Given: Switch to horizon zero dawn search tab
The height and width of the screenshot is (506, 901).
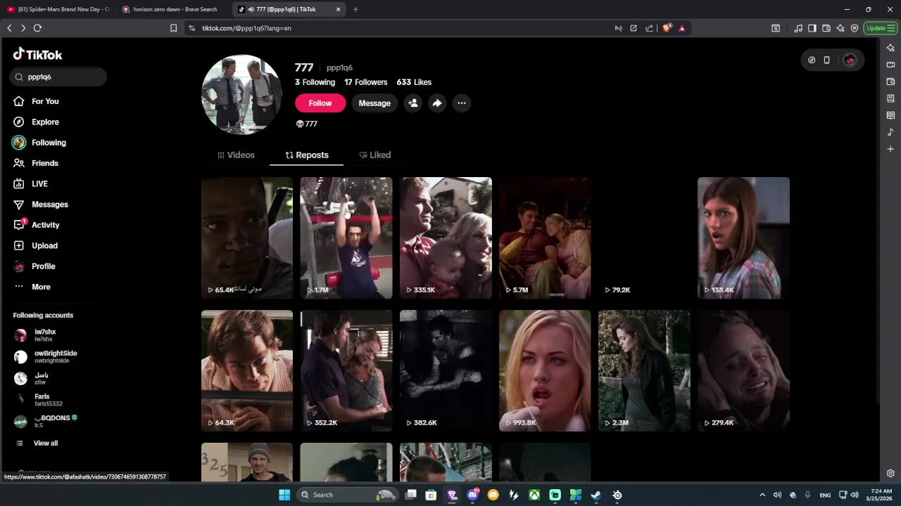Looking at the screenshot, I should pos(173,9).
